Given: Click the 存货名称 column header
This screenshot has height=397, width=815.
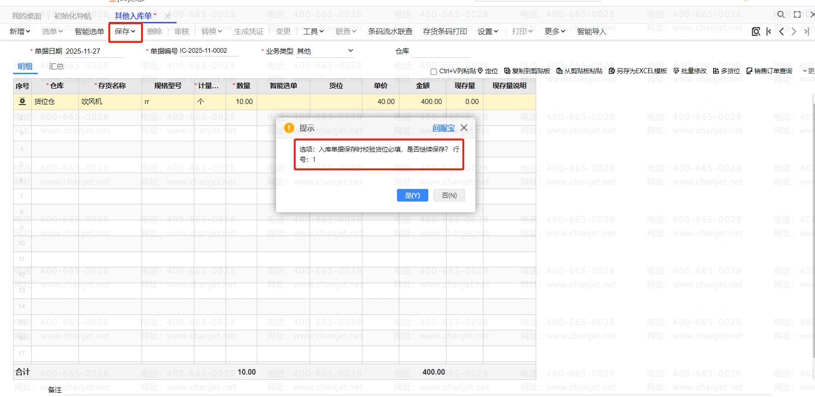Looking at the screenshot, I should pyautogui.click(x=110, y=86).
